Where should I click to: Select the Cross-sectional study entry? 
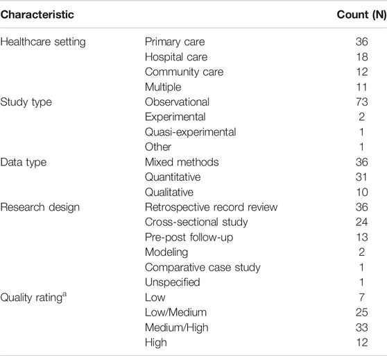(x=196, y=222)
